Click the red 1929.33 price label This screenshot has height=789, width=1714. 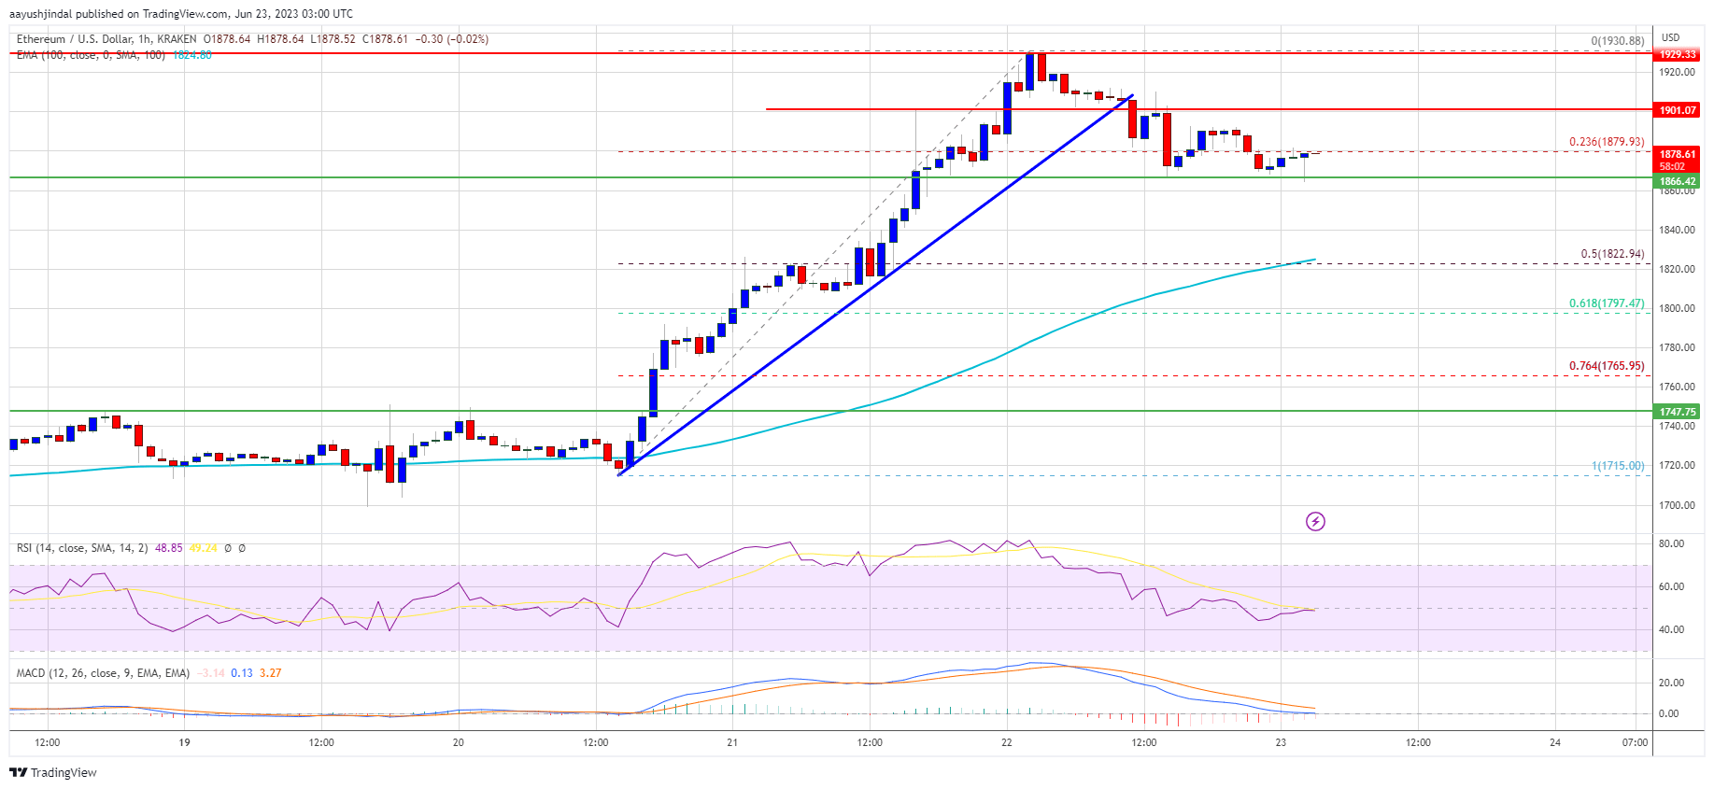pyautogui.click(x=1678, y=54)
